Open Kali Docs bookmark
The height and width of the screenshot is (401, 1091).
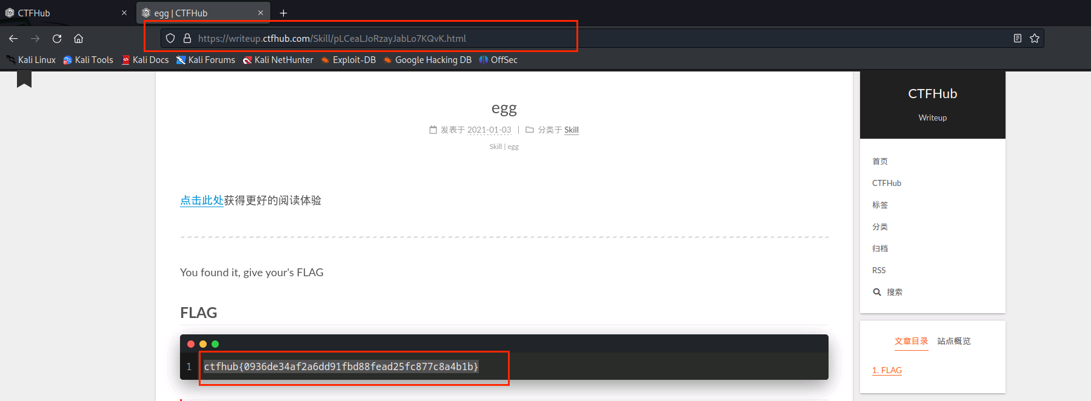pyautogui.click(x=145, y=60)
